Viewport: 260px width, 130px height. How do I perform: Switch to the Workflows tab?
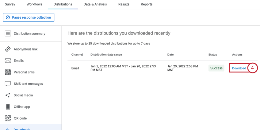34,4
